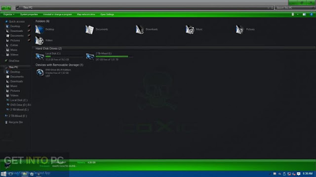316x177 pixels.
Task: Click the Recycle Bin sidebar icon
Action: [x=6, y=122]
